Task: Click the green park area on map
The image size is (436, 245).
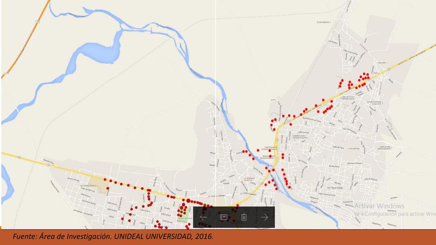Action: point(185,214)
